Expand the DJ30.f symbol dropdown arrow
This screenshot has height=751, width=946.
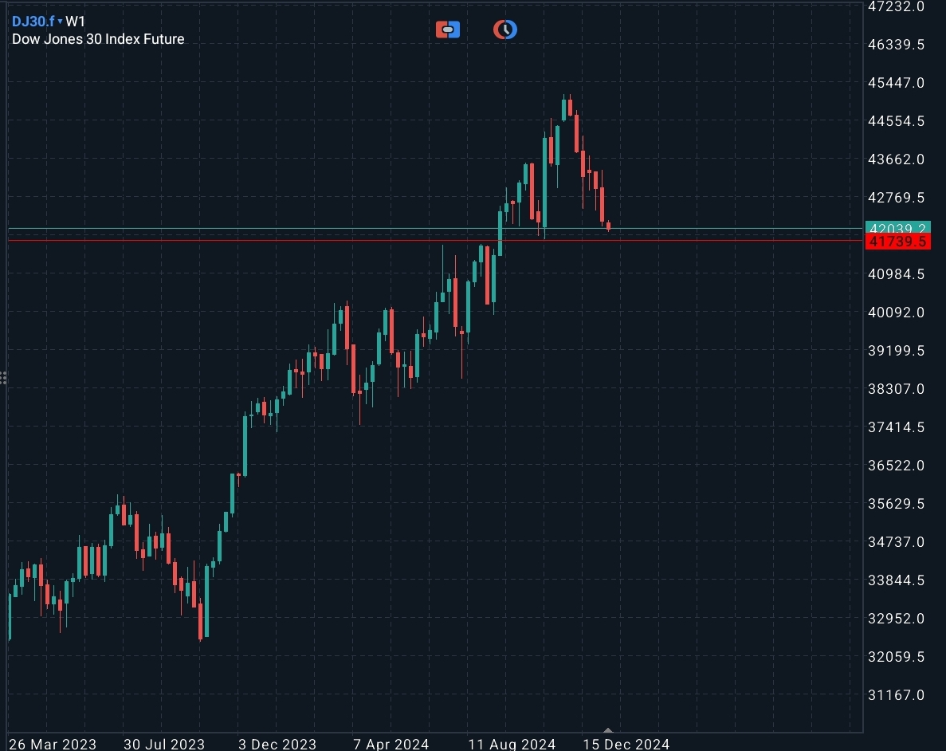click(60, 22)
